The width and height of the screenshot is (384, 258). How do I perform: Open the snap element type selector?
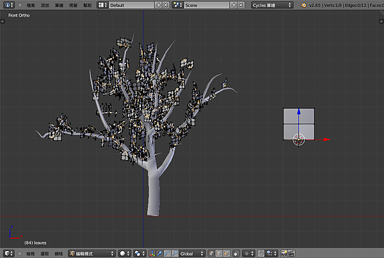pos(271,254)
